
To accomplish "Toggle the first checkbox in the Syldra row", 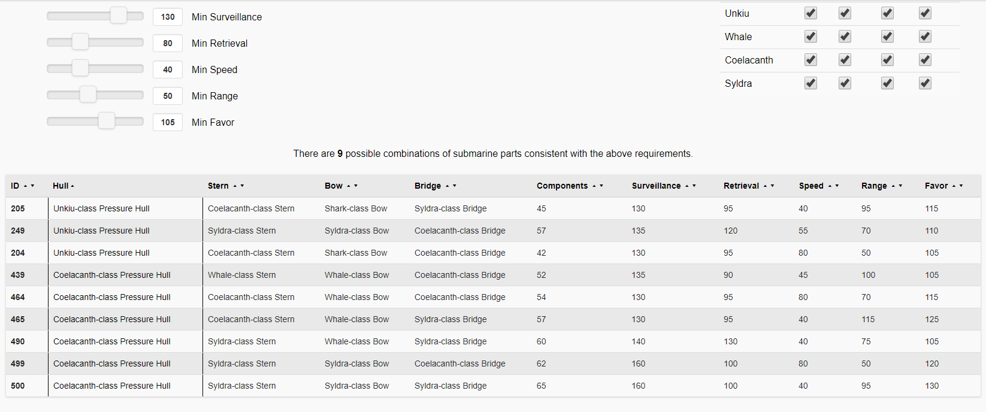I will 810,83.
